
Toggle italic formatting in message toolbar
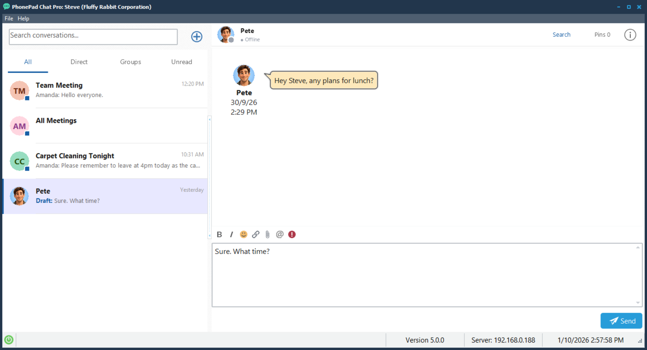231,235
